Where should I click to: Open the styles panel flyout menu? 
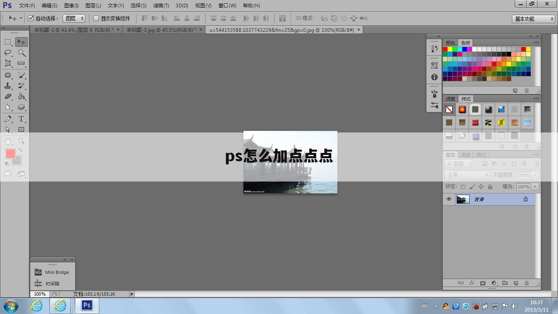click(536, 99)
